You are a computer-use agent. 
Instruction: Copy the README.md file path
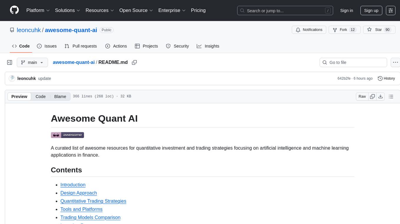[x=134, y=62]
